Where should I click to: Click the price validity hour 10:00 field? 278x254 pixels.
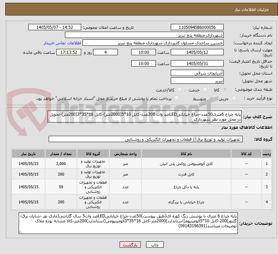(144, 63)
